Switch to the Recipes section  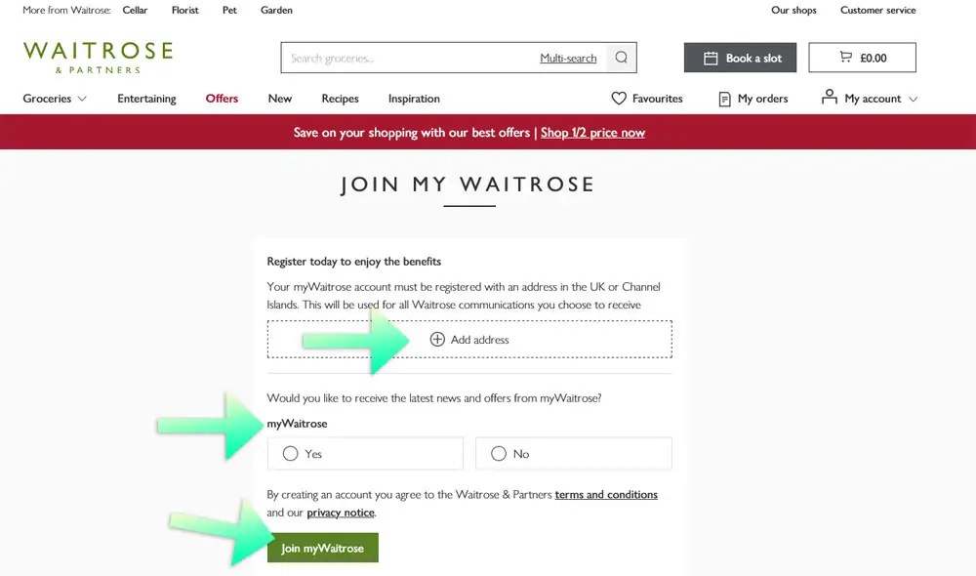pos(340,99)
